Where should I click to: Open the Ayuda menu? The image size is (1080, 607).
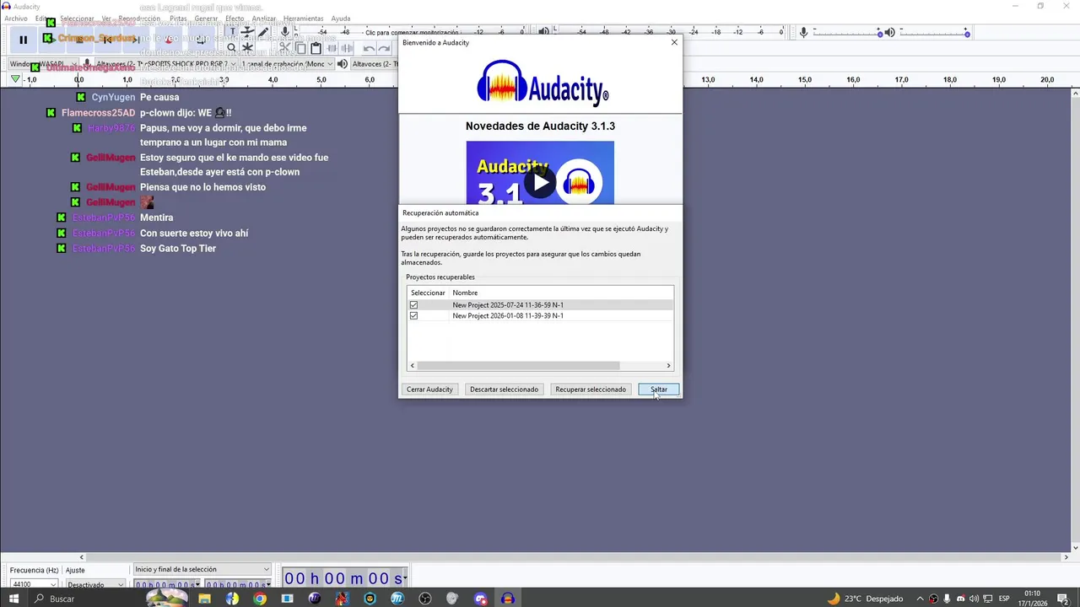[341, 19]
